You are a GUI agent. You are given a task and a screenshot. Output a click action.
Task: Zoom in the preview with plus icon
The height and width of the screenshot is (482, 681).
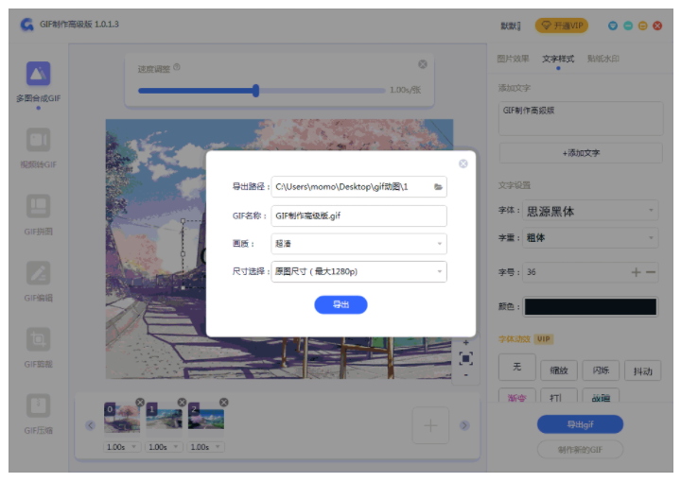(466, 343)
